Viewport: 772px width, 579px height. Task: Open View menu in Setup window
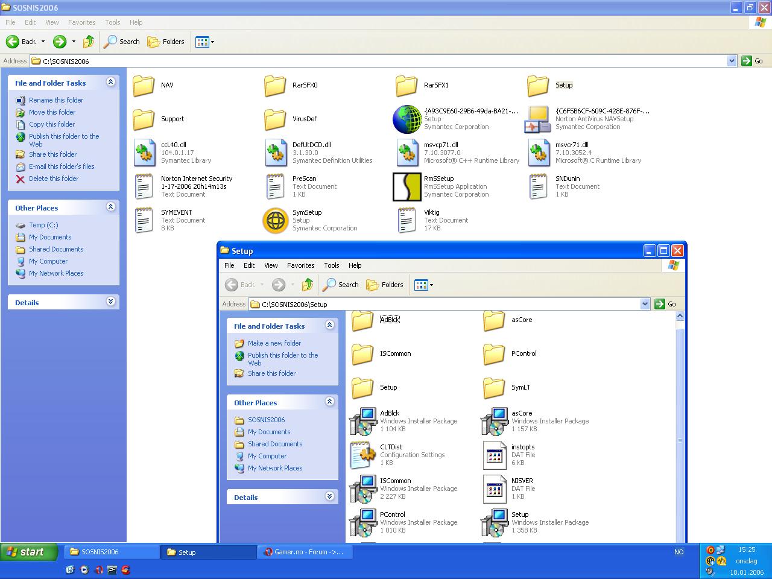click(x=271, y=265)
